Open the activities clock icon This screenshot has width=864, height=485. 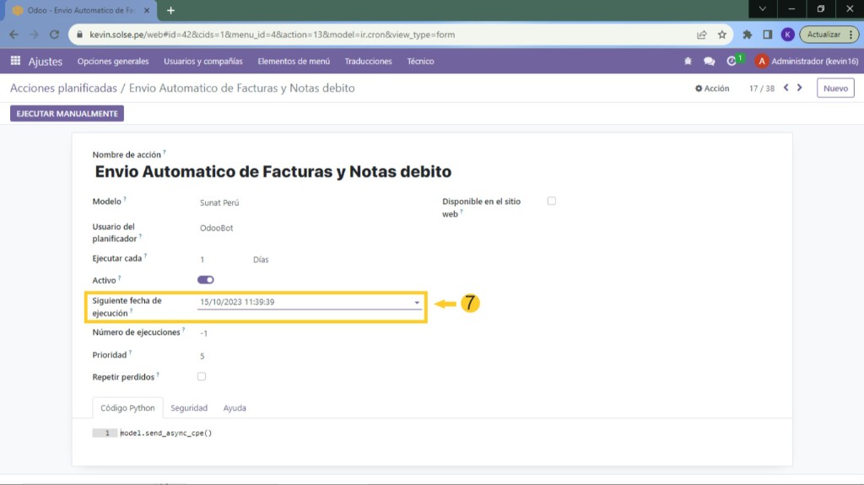[x=732, y=62]
